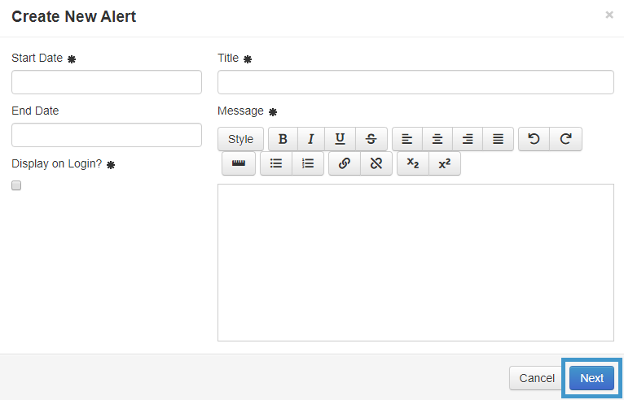Close the Create New Alert dialog
The image size is (624, 400).
click(609, 15)
